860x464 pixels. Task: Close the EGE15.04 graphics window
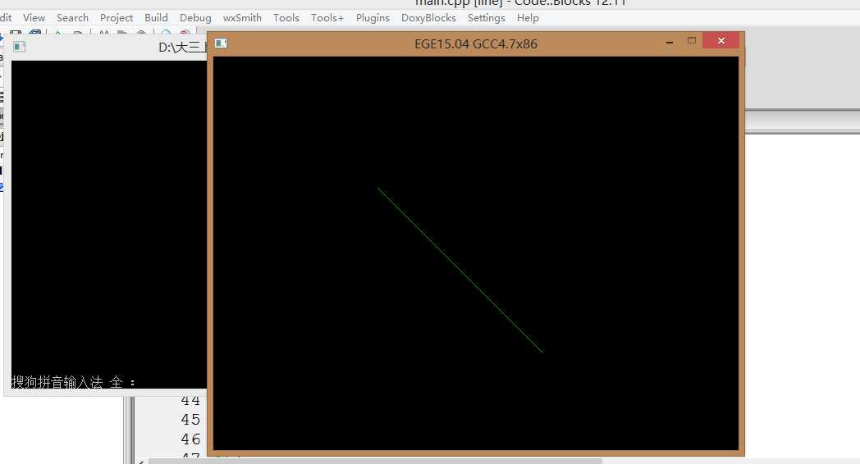coord(720,40)
